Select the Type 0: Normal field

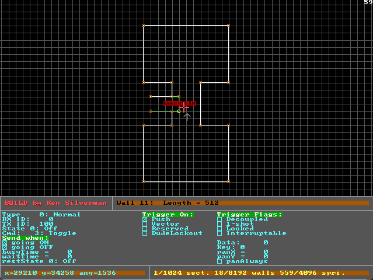click(x=41, y=215)
